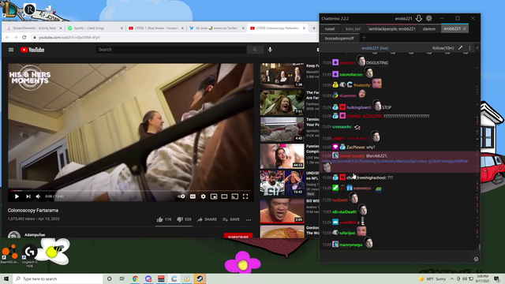The height and width of the screenshot is (284, 505).
Task: Switch to Spotify Liked Songs tab
Action: point(95,28)
